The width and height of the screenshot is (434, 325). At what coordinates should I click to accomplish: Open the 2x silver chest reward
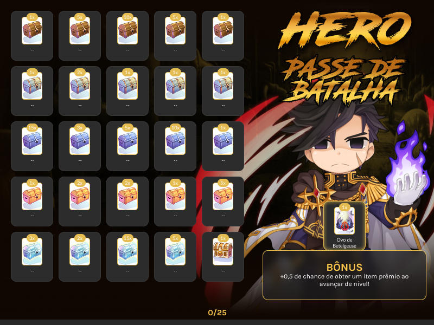(80, 91)
